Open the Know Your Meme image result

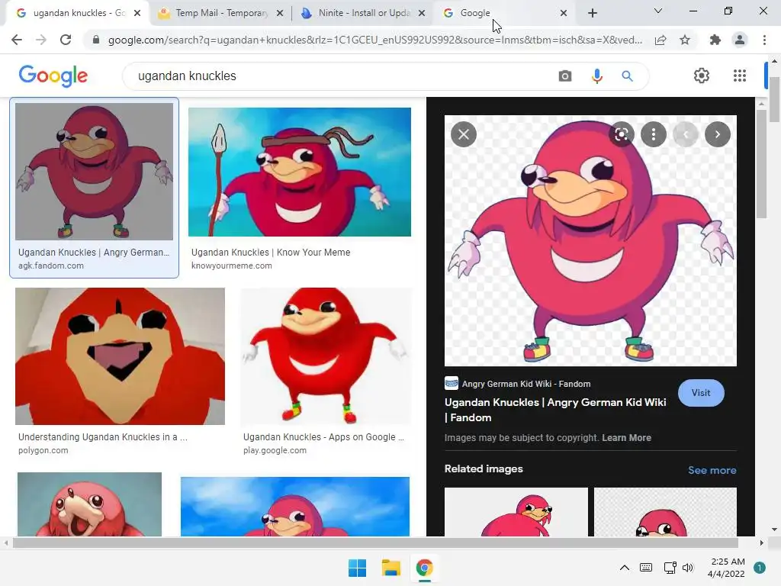tap(299, 172)
